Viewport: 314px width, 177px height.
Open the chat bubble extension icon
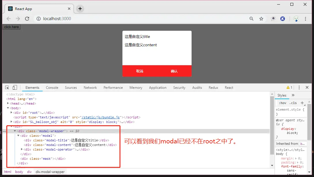[273, 19]
